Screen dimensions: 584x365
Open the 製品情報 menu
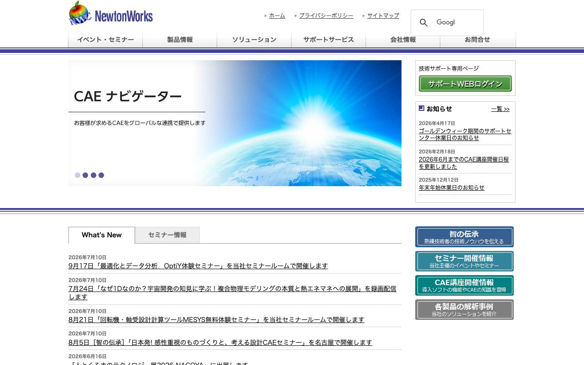click(180, 40)
